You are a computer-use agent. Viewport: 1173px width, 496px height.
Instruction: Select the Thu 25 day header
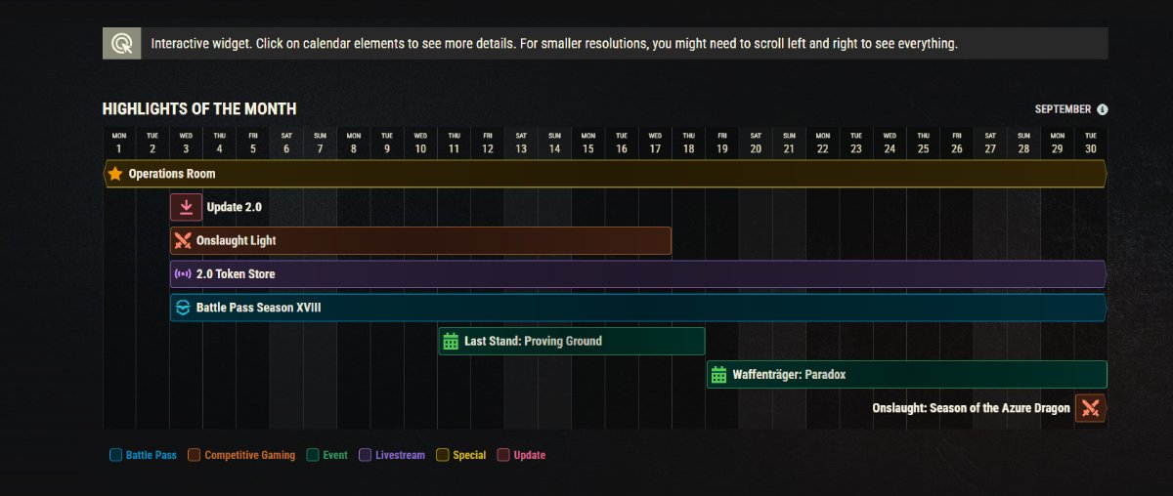[923, 143]
